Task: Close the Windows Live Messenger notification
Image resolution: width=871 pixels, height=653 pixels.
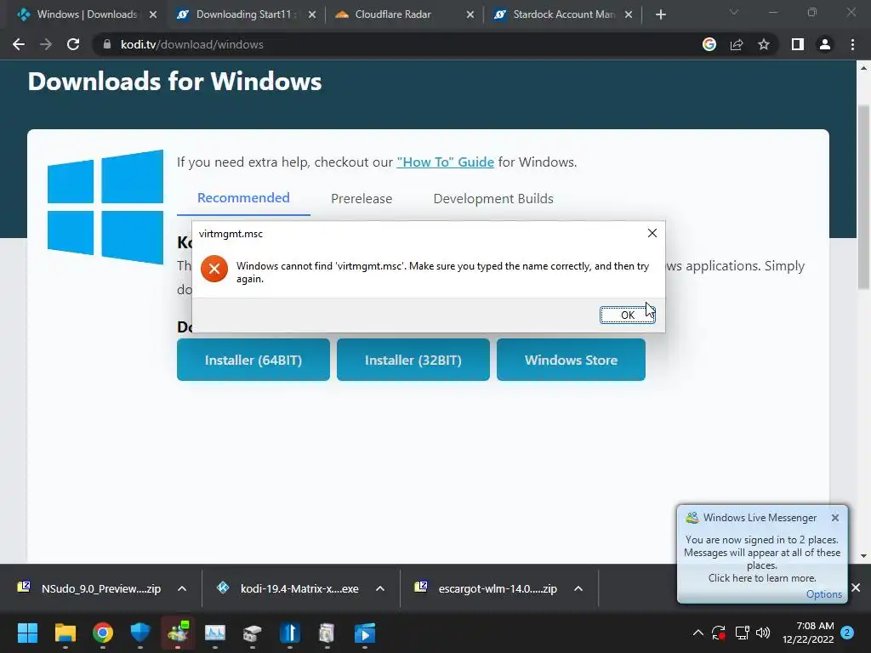Action: [835, 518]
